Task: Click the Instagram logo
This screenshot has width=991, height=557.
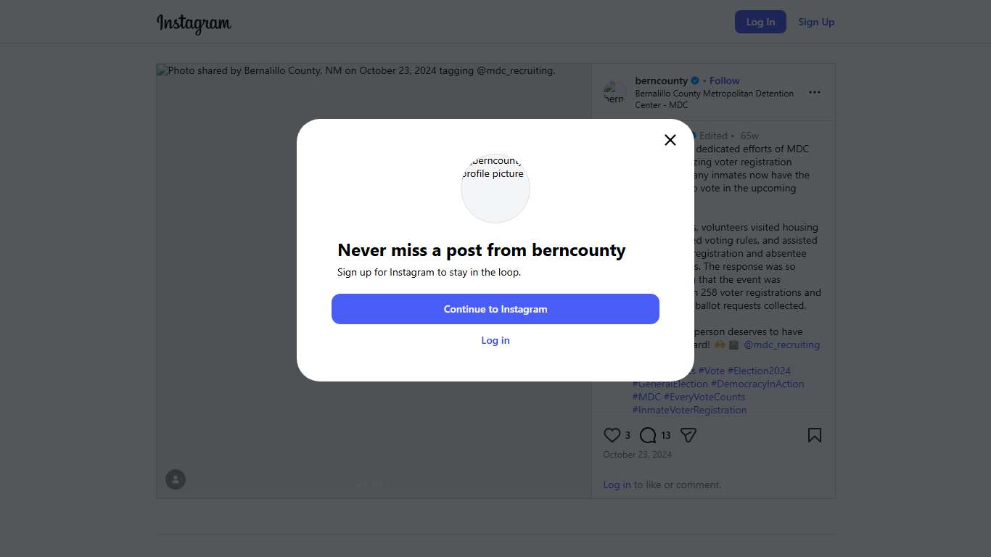Action: (x=194, y=23)
